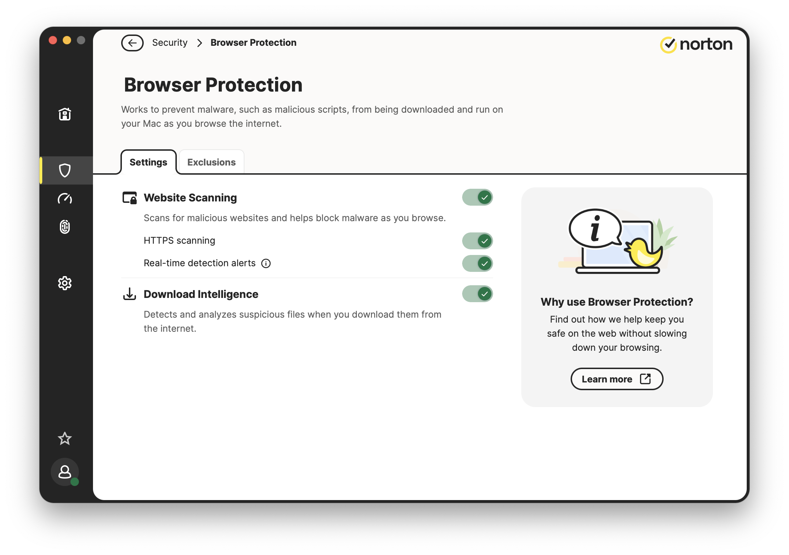
Task: Select the Security shield sidebar icon
Action: (x=65, y=170)
